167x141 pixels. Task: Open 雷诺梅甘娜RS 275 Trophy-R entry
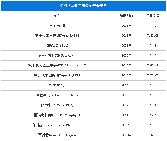(57, 115)
